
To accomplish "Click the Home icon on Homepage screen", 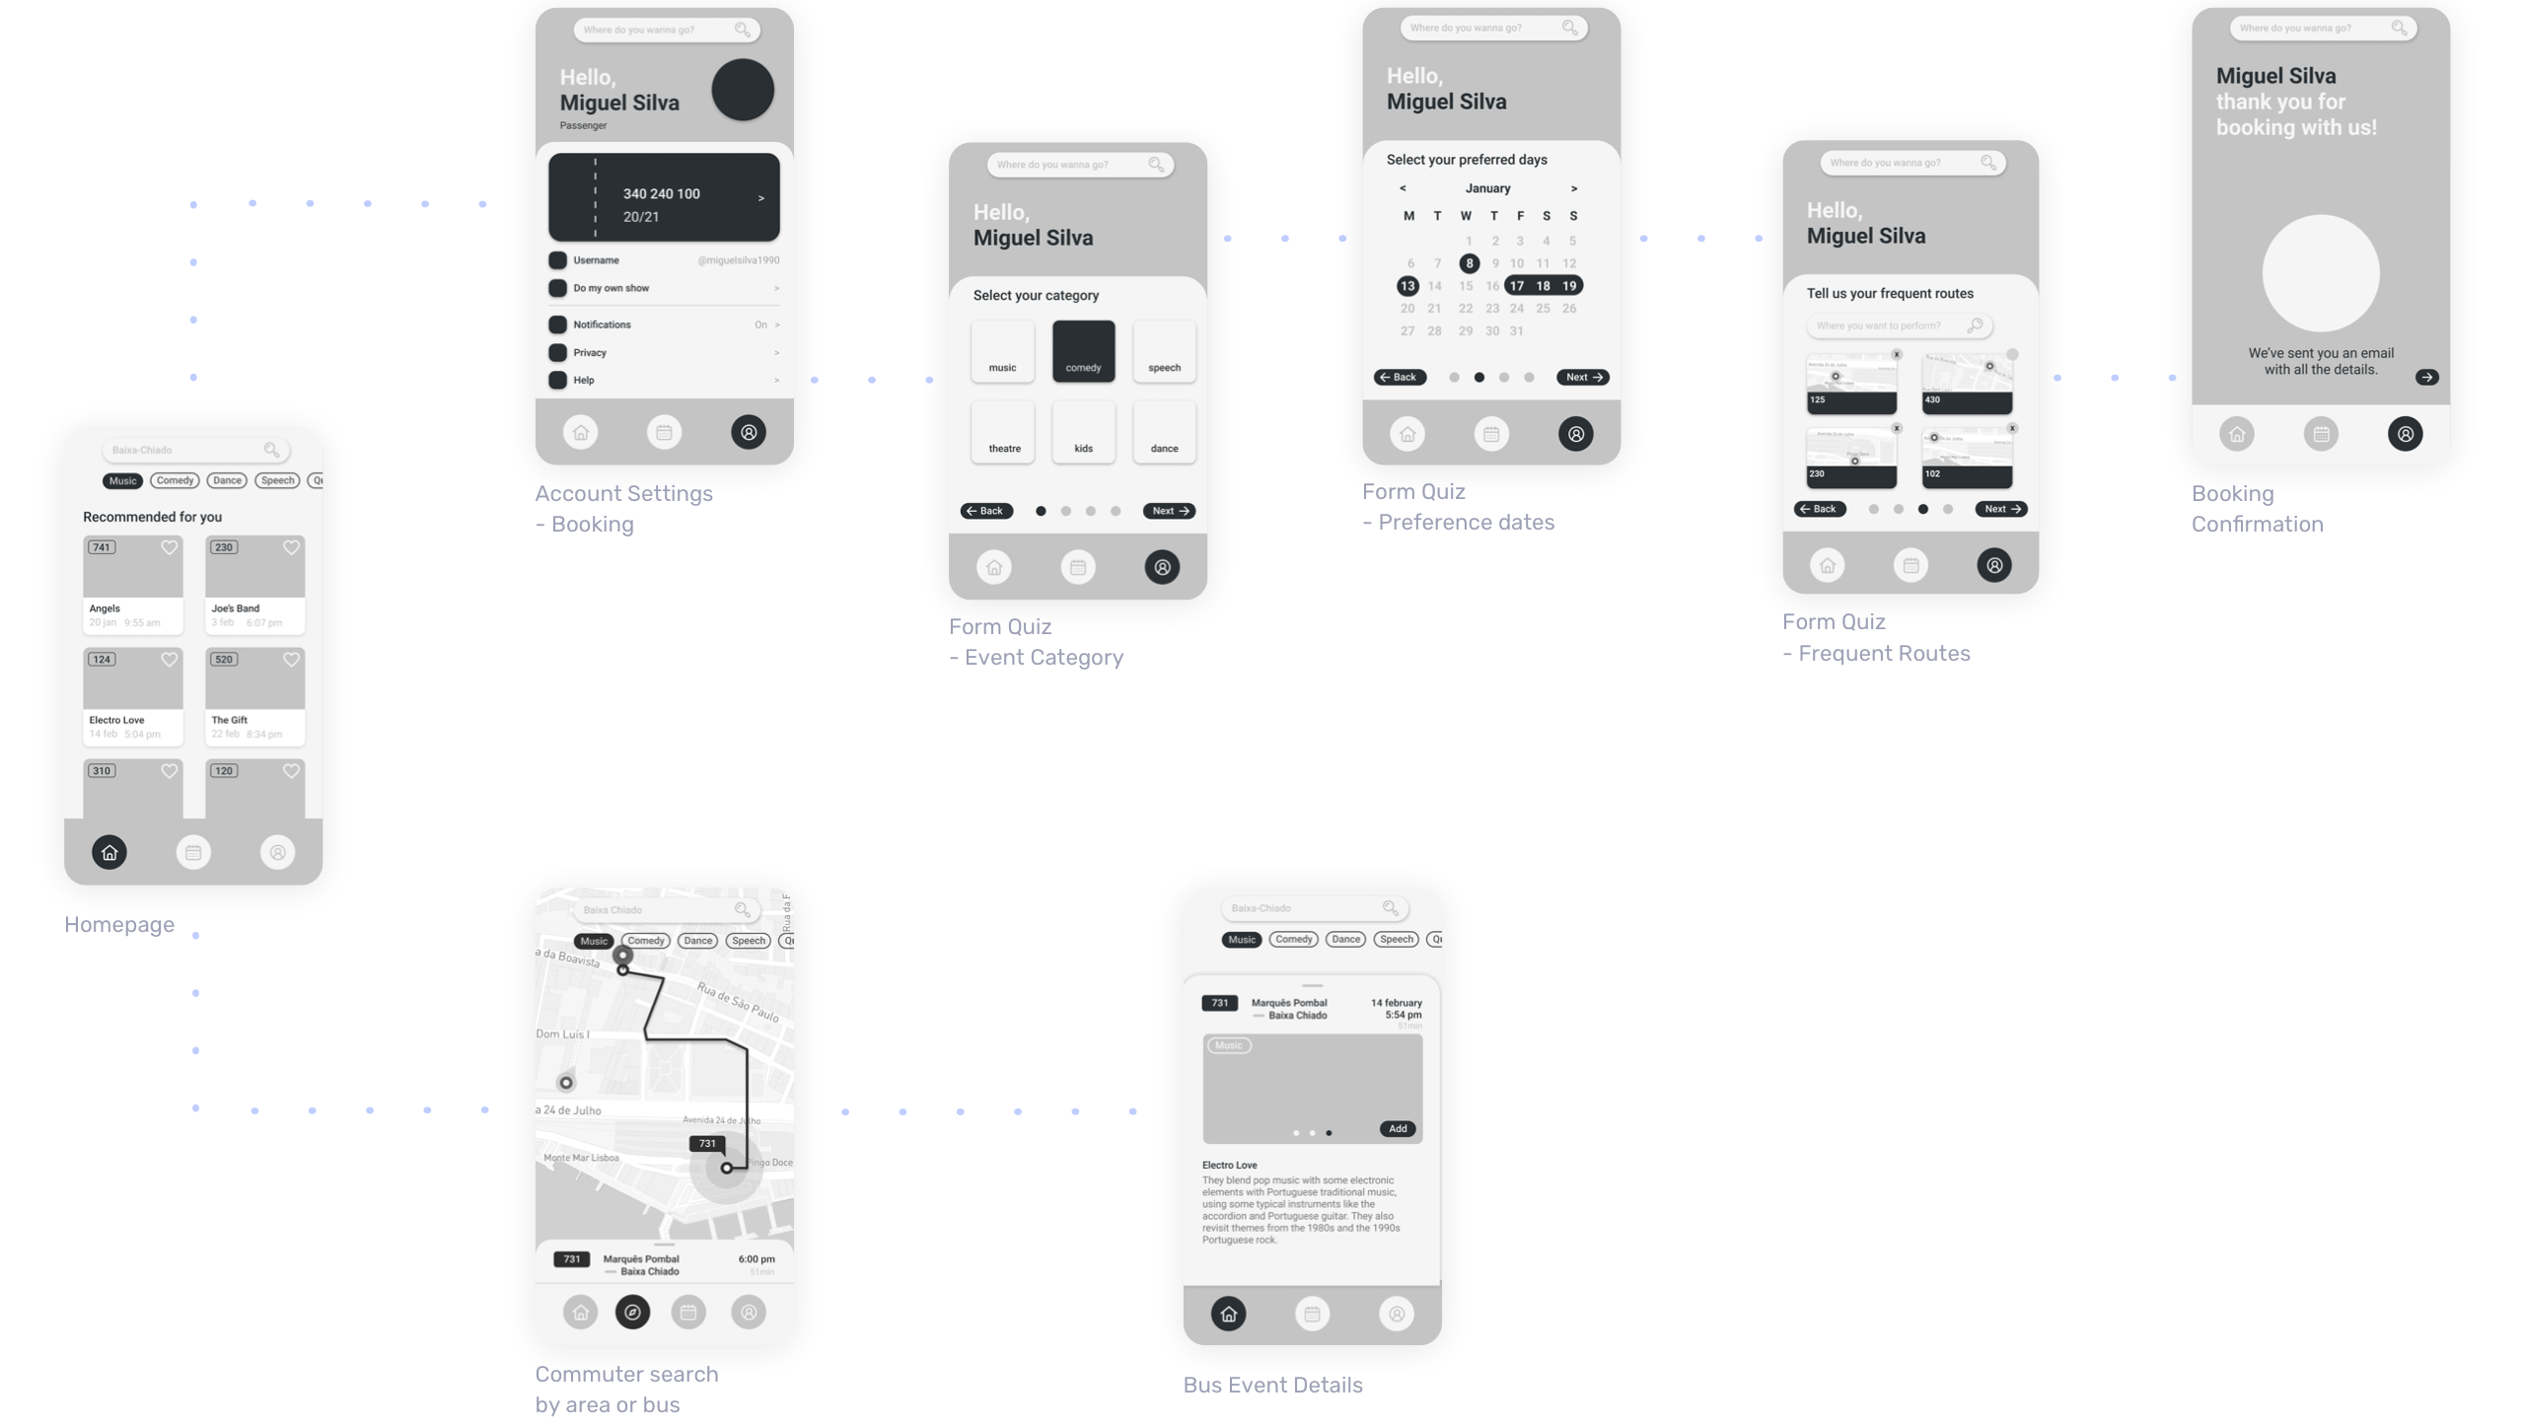I will point(109,851).
